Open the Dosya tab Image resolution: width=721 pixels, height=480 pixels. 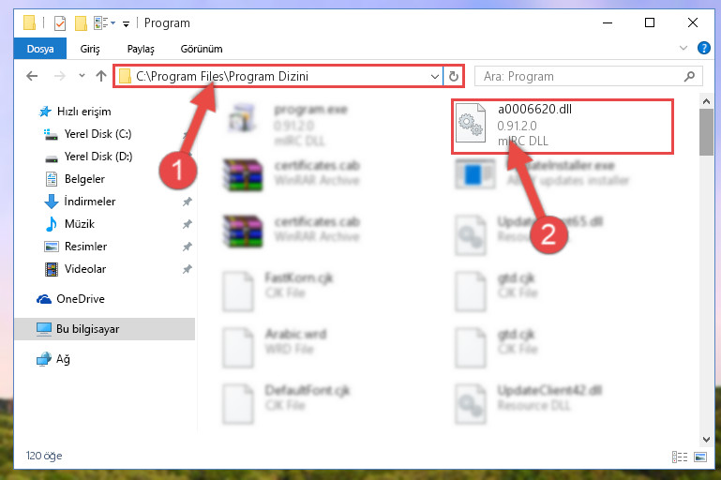pos(40,49)
